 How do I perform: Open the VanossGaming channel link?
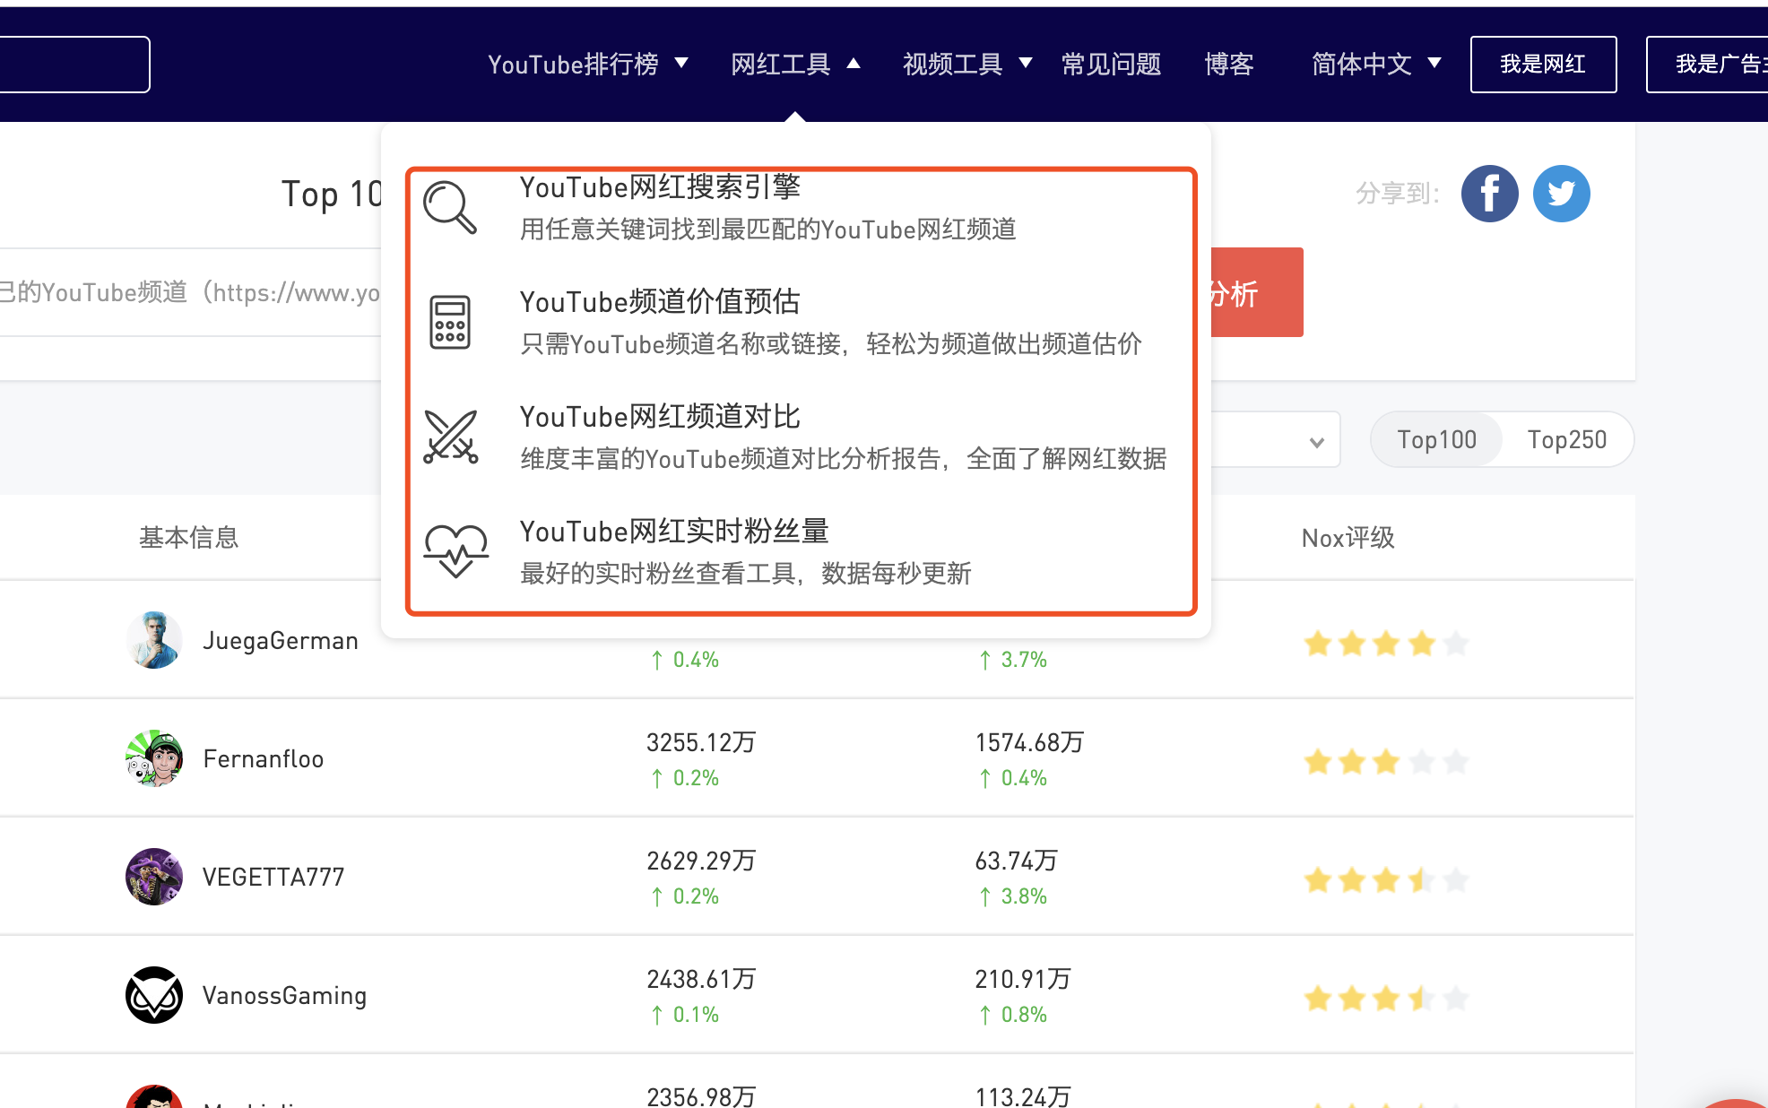coord(285,996)
